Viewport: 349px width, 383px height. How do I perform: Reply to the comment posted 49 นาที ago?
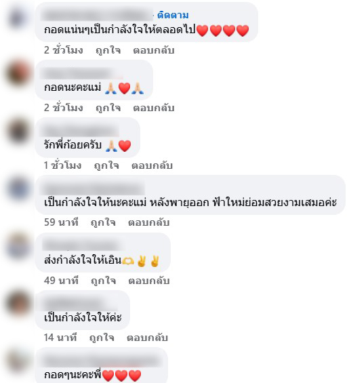click(148, 281)
